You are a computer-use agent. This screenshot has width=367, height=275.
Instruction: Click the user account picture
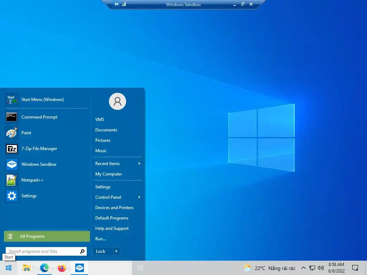[x=118, y=101]
